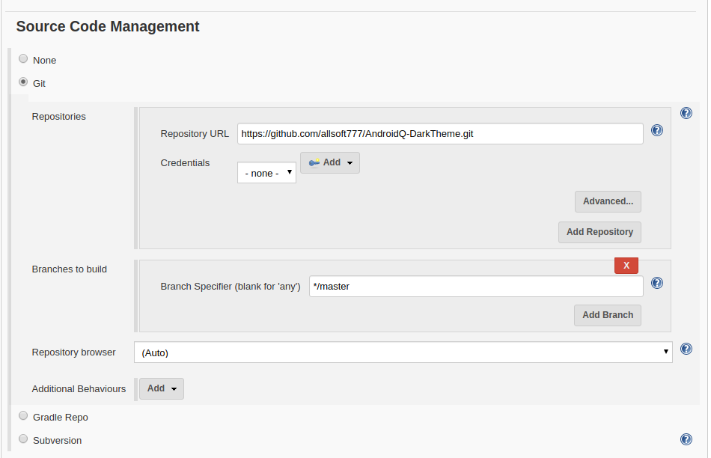Click the Add Branch button
Screen dimensions: 711x458
(x=608, y=315)
